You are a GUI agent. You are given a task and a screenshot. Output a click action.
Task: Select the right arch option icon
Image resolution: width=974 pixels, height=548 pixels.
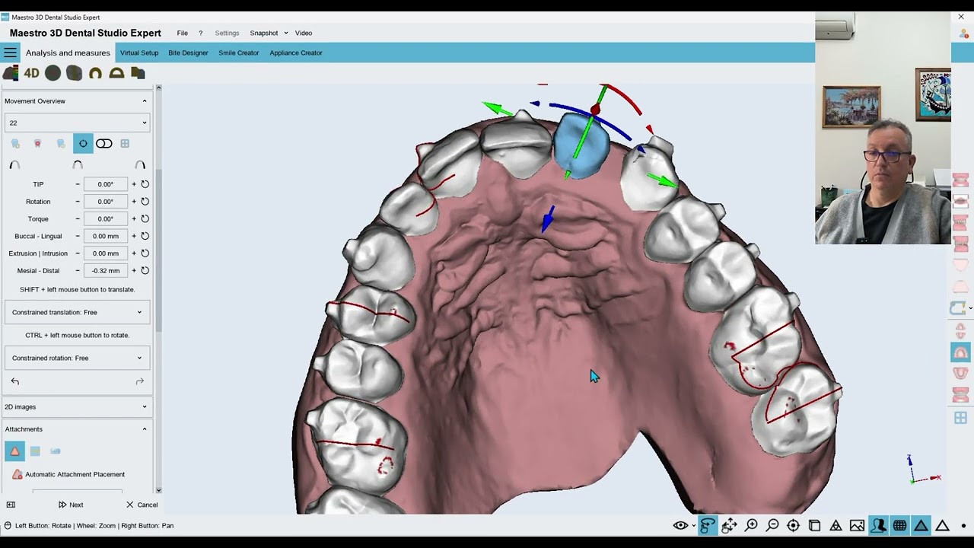point(140,164)
